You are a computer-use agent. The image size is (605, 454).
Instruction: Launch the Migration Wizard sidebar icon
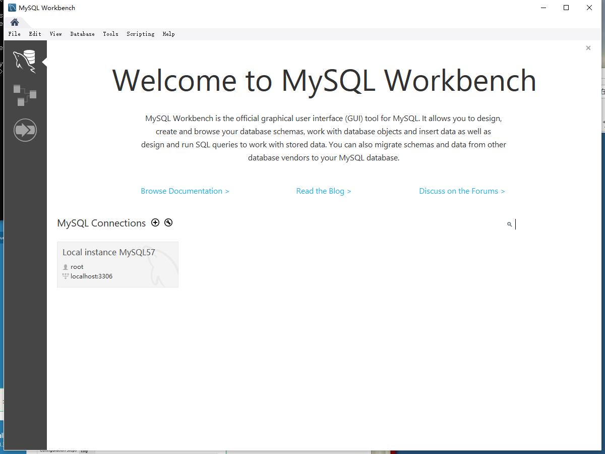click(x=25, y=130)
